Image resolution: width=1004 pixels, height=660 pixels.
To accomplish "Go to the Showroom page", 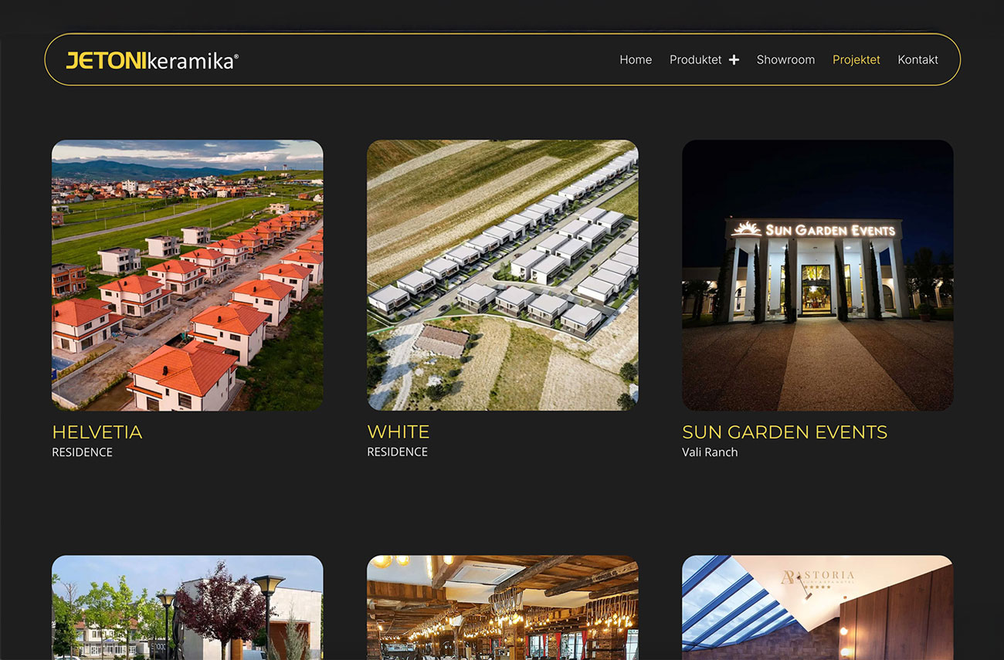I will point(785,59).
